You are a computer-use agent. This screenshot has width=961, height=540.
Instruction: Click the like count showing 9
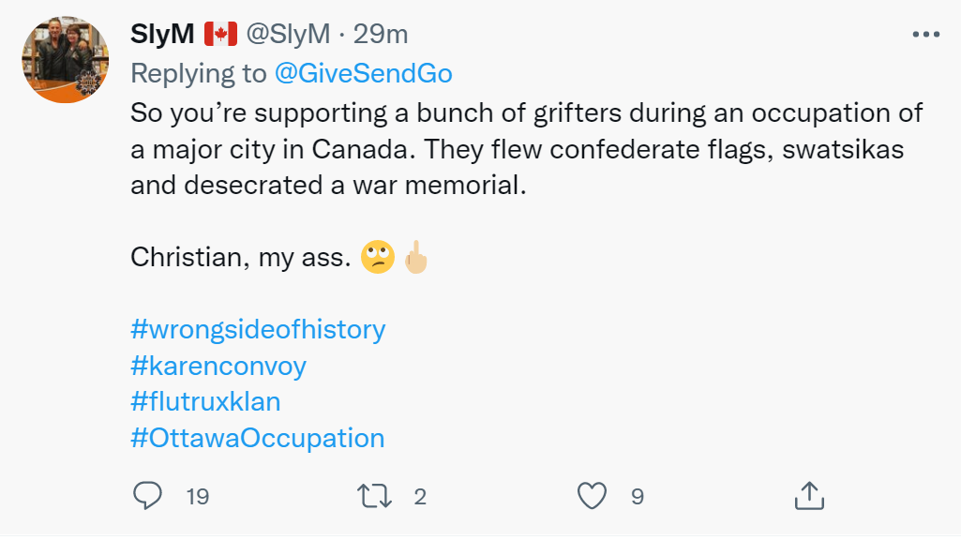coord(638,497)
